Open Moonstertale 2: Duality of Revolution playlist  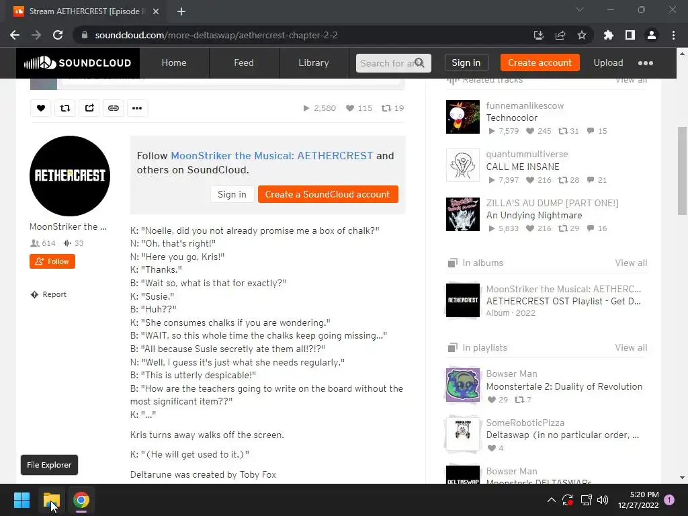tap(564, 386)
